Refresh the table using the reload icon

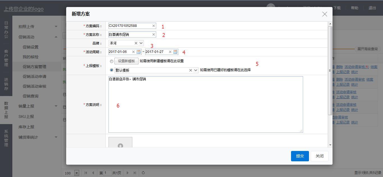click(x=143, y=173)
